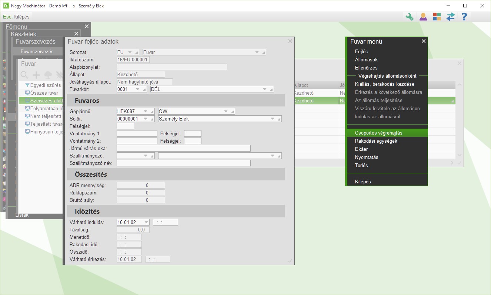
Task: Click Kilépés at bottom of Fuvar menu
Action: [x=363, y=182]
